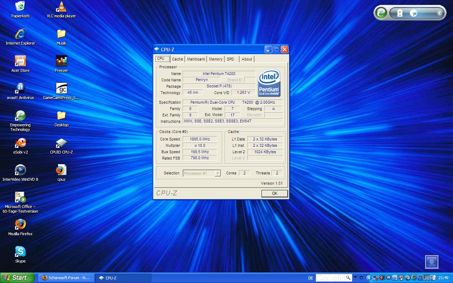Open the GameCamXPress desktop shortcut
Image resolution: width=453 pixels, height=283 pixels.
tap(61, 88)
